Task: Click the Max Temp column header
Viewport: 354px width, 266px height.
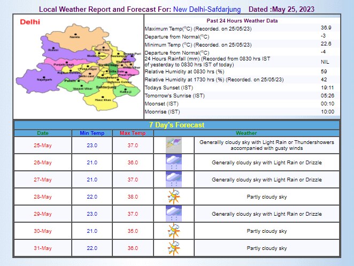Action: tap(133, 133)
